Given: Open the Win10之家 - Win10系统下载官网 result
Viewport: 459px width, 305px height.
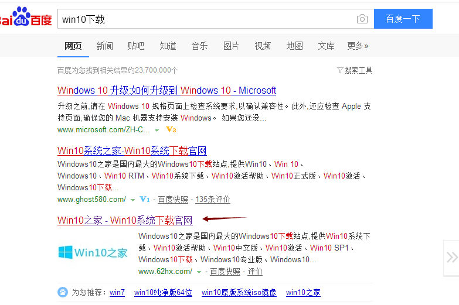Looking at the screenshot, I should 125,220.
